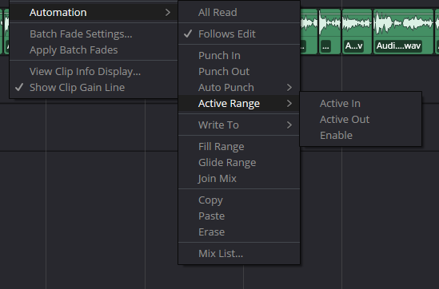Open the Automation submenu
This screenshot has width=439, height=289.
94,12
